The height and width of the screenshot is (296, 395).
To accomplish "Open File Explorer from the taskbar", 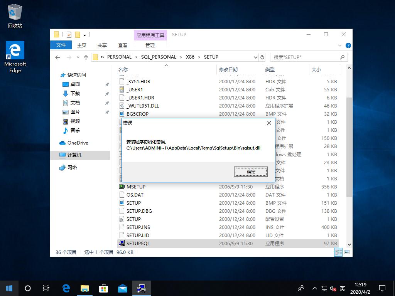I will click(x=84, y=288).
